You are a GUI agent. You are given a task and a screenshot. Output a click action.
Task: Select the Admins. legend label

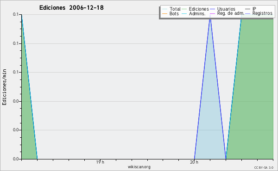click(197, 13)
